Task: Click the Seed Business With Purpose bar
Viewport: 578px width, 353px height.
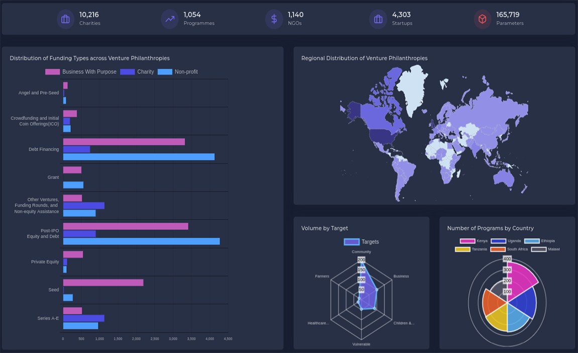Action: [x=103, y=283]
